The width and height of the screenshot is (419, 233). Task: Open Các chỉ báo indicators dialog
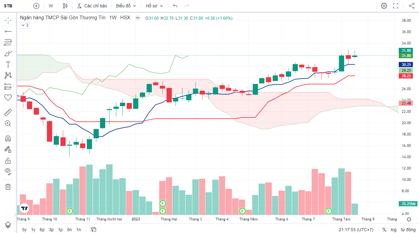pyautogui.click(x=92, y=6)
